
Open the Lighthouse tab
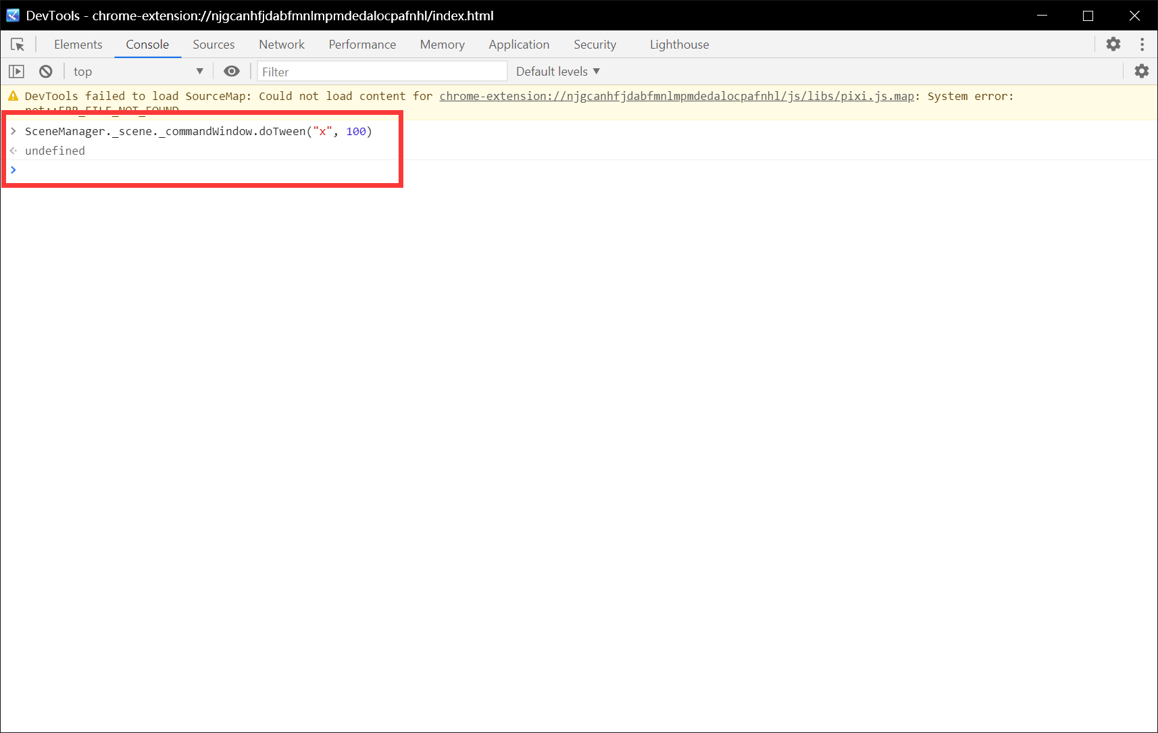(x=680, y=45)
